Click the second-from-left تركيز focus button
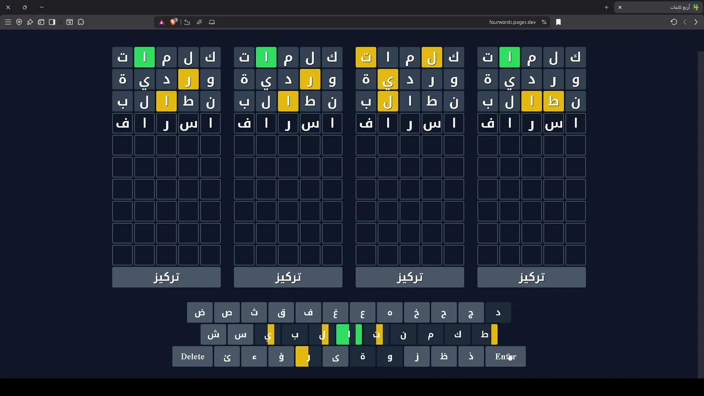 pos(288,277)
